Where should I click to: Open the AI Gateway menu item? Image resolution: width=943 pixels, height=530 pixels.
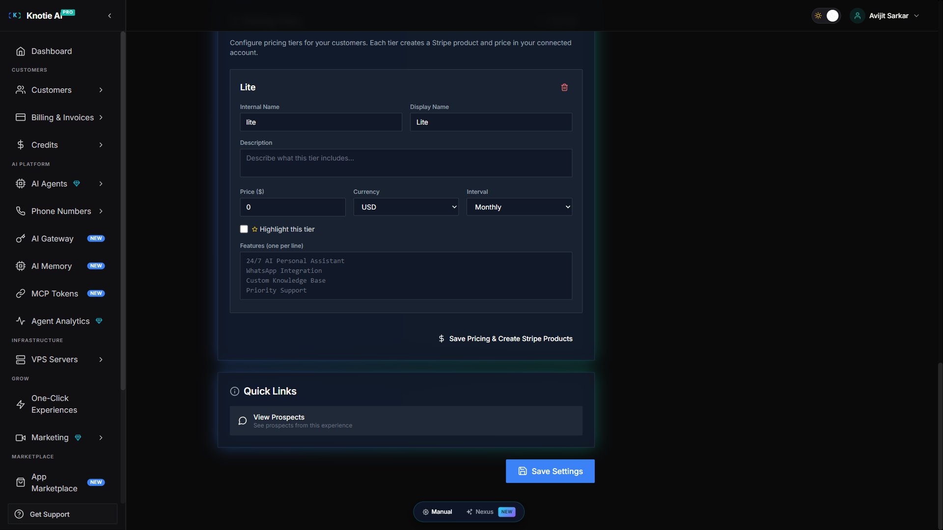click(60, 238)
